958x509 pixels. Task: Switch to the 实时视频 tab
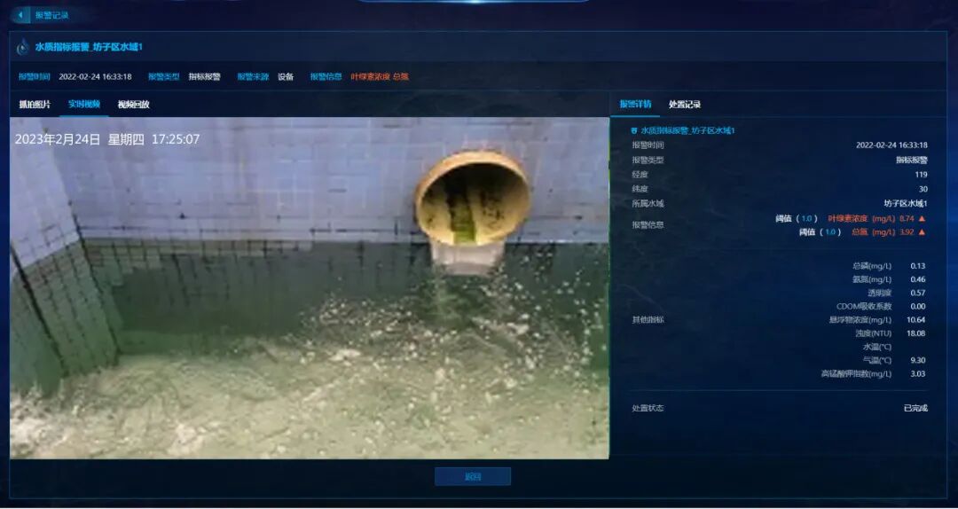click(84, 104)
